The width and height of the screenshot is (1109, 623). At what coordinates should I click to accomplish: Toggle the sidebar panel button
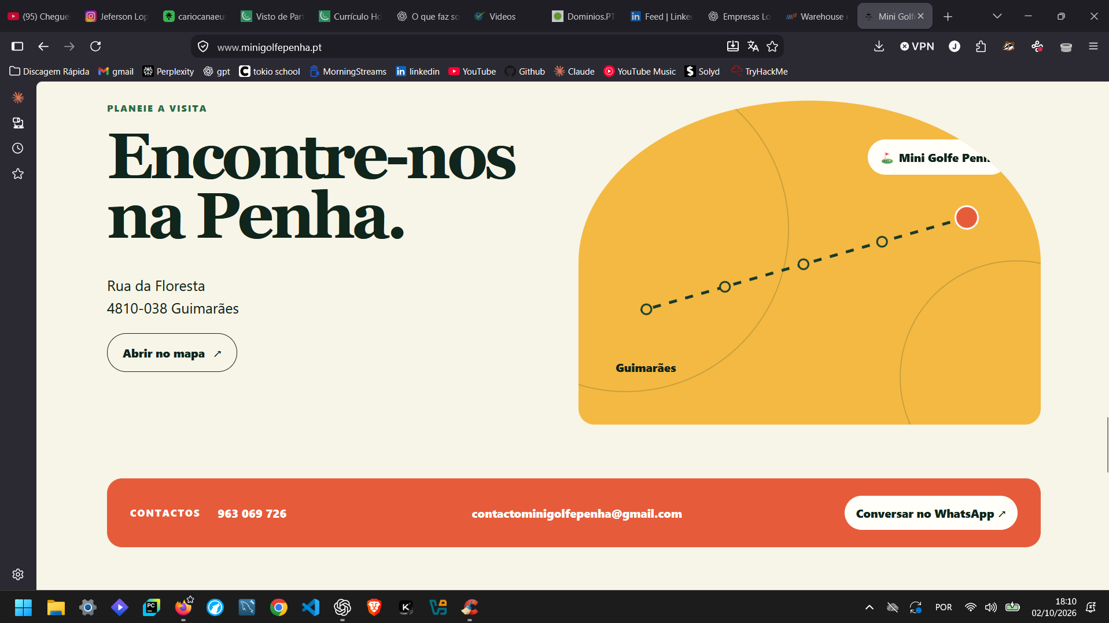pyautogui.click(x=17, y=46)
